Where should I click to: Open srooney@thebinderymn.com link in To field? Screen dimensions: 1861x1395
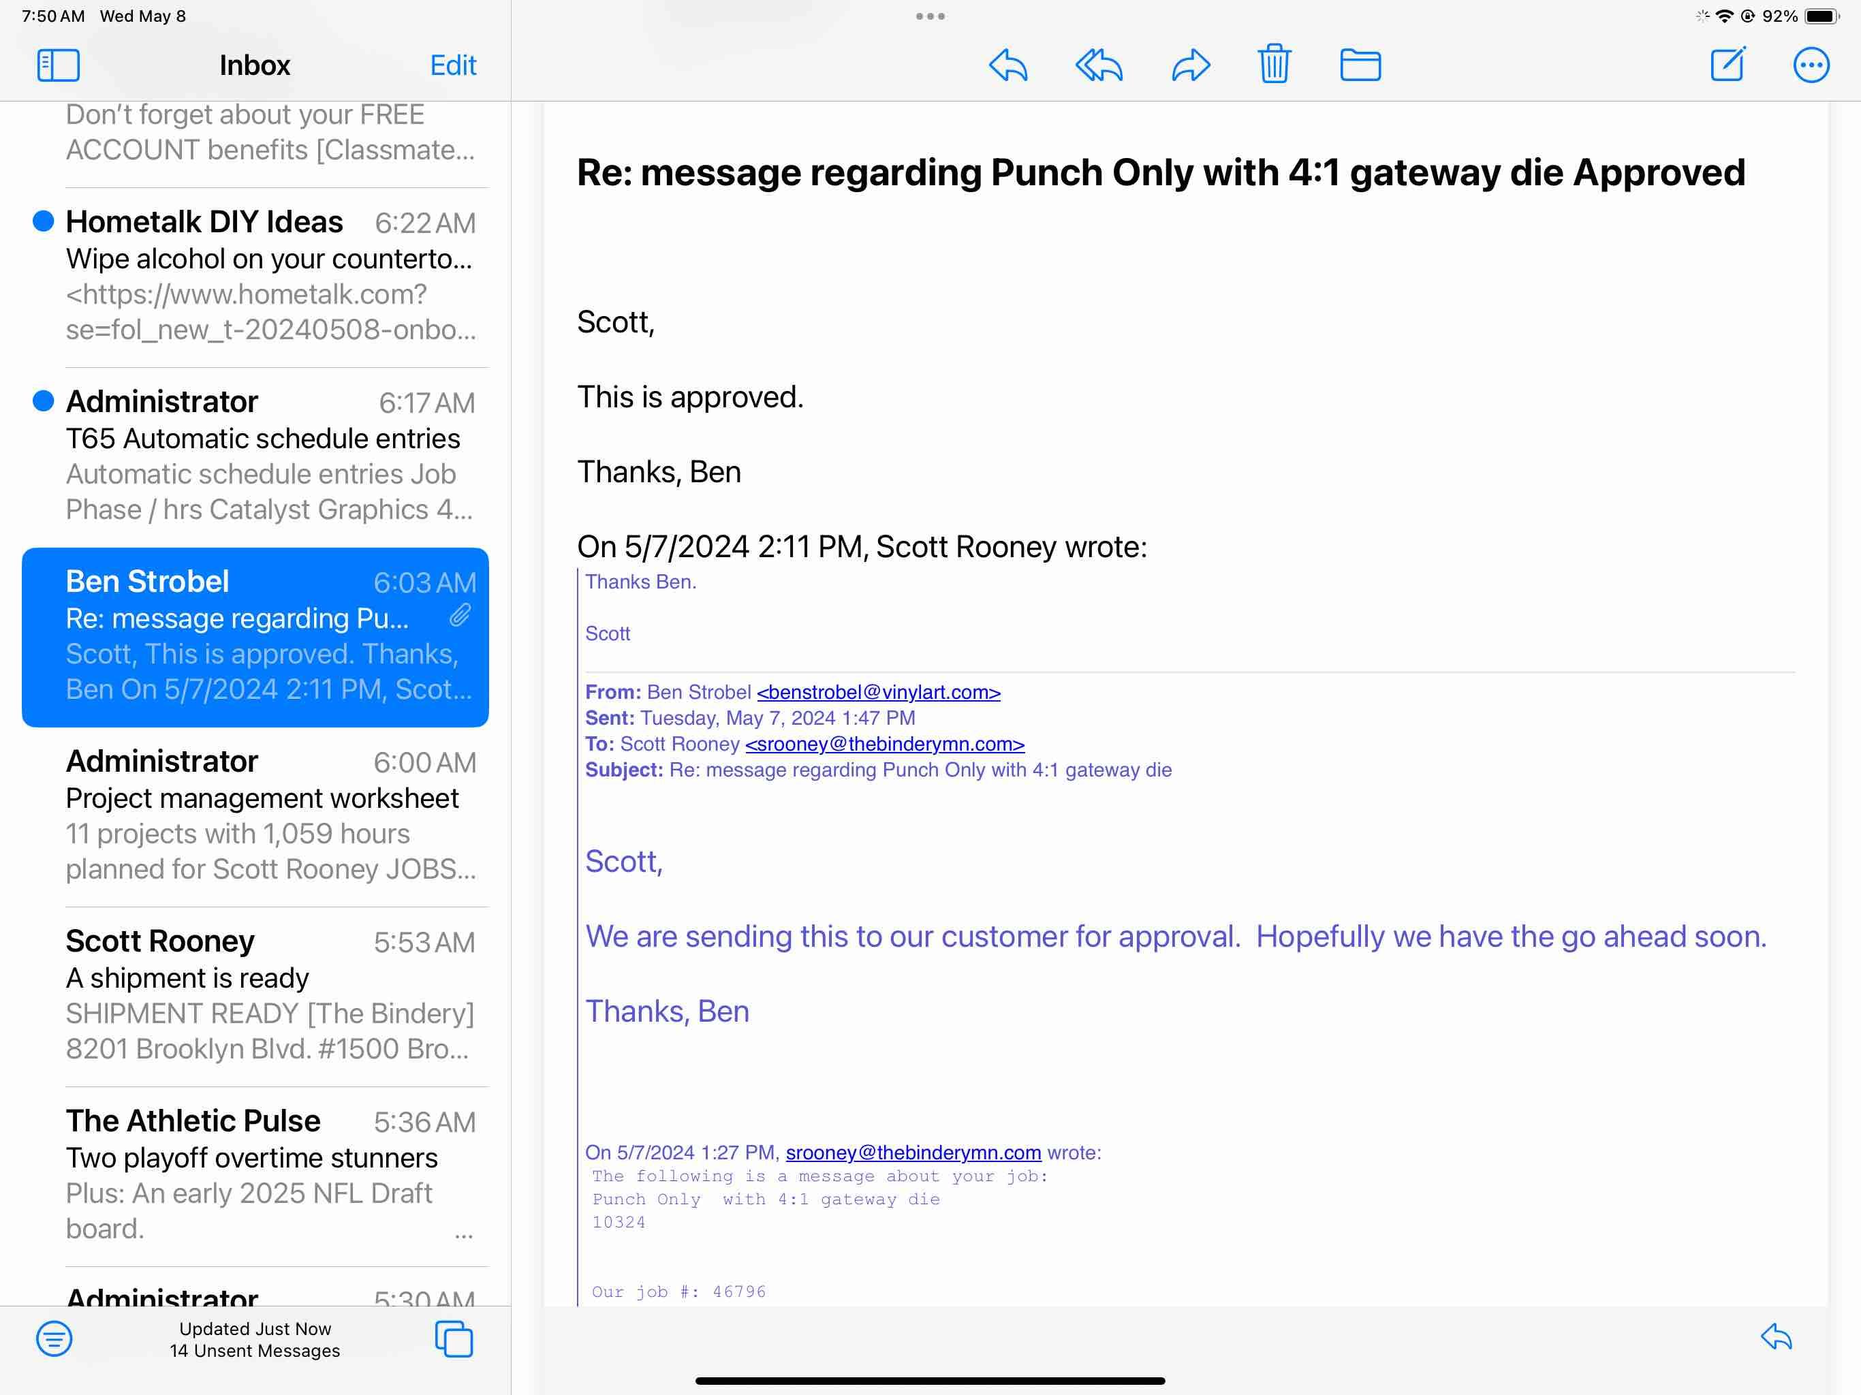click(884, 744)
